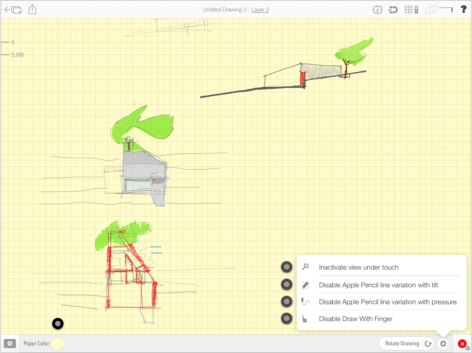Toggle Inactivate view under touch
472x353 pixels.
[x=287, y=267]
